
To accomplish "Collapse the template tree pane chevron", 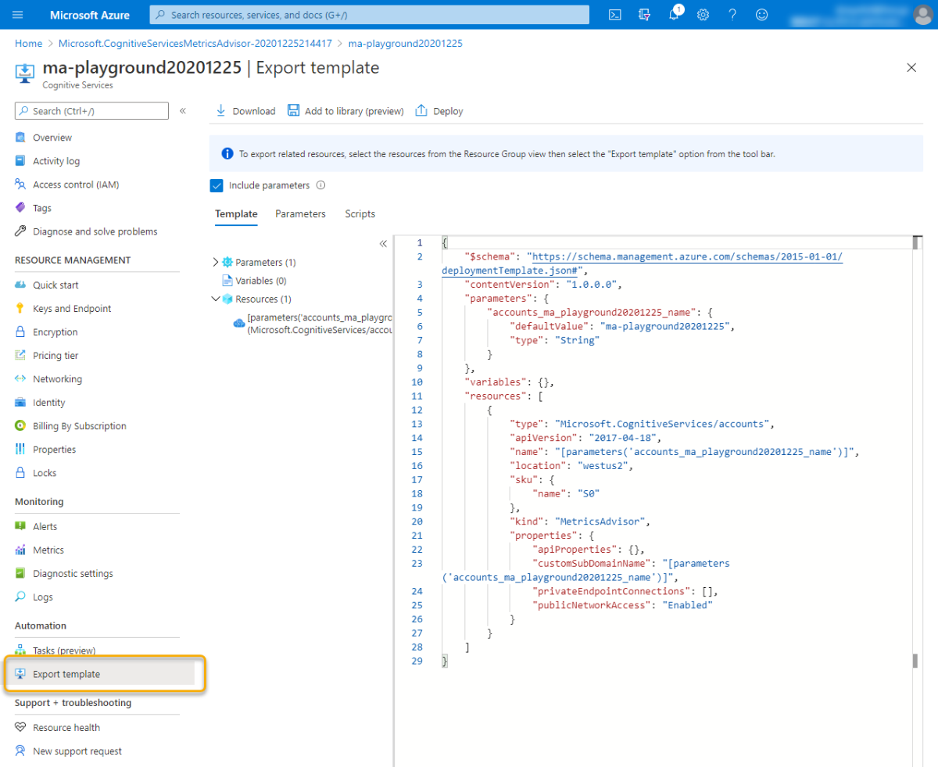I will pos(383,244).
